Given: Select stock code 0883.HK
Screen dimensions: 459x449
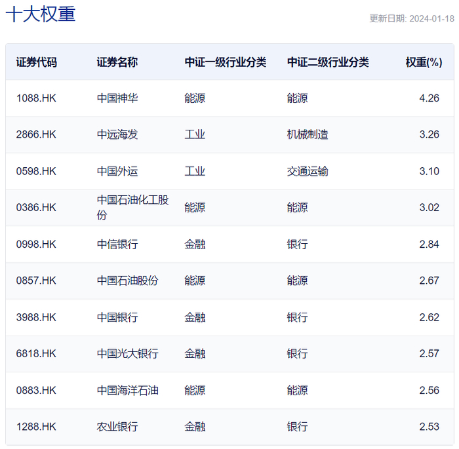Looking at the screenshot, I should coord(36,391).
